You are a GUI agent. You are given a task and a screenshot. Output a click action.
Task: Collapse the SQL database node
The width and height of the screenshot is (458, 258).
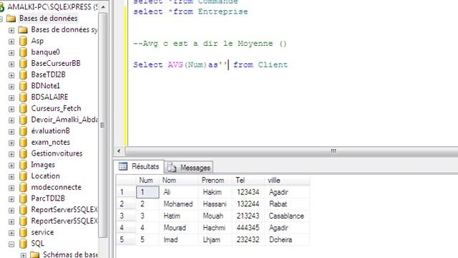[11, 244]
